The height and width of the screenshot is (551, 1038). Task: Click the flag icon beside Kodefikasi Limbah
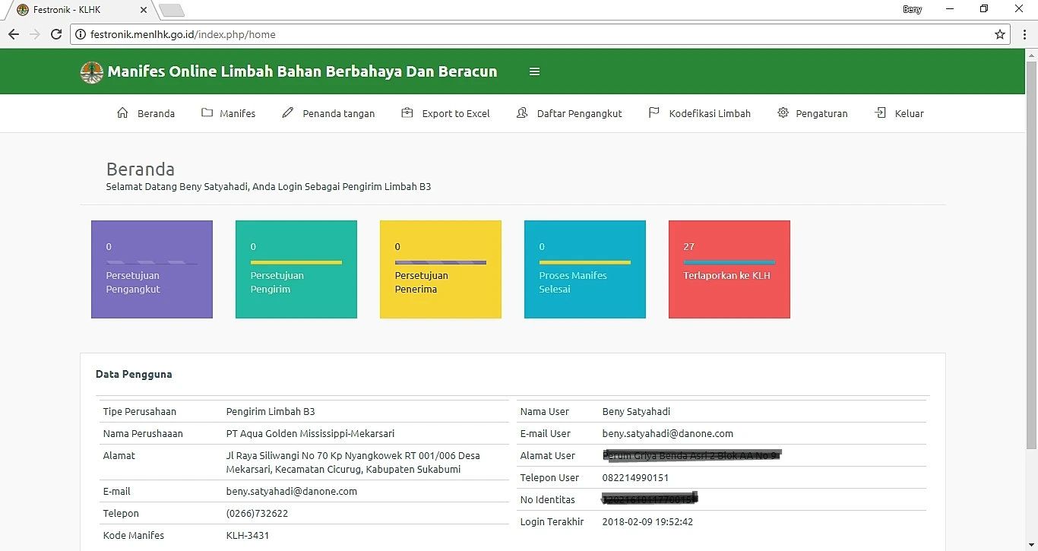point(653,112)
